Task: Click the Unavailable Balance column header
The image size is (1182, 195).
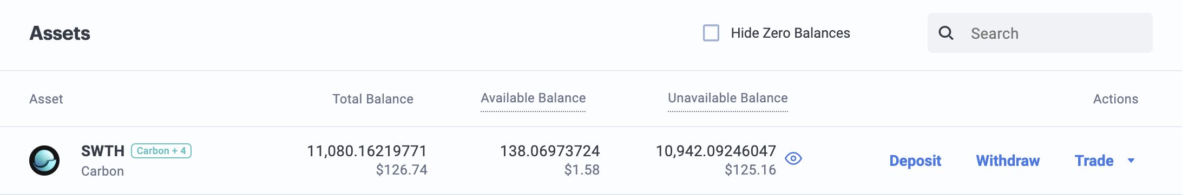Action: [727, 98]
